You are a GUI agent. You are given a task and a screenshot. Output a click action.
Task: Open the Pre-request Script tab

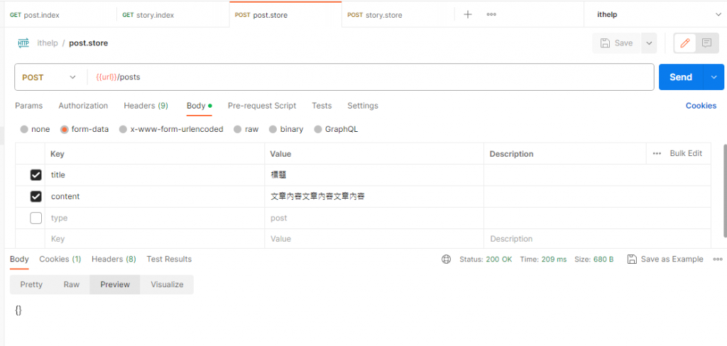coord(262,106)
